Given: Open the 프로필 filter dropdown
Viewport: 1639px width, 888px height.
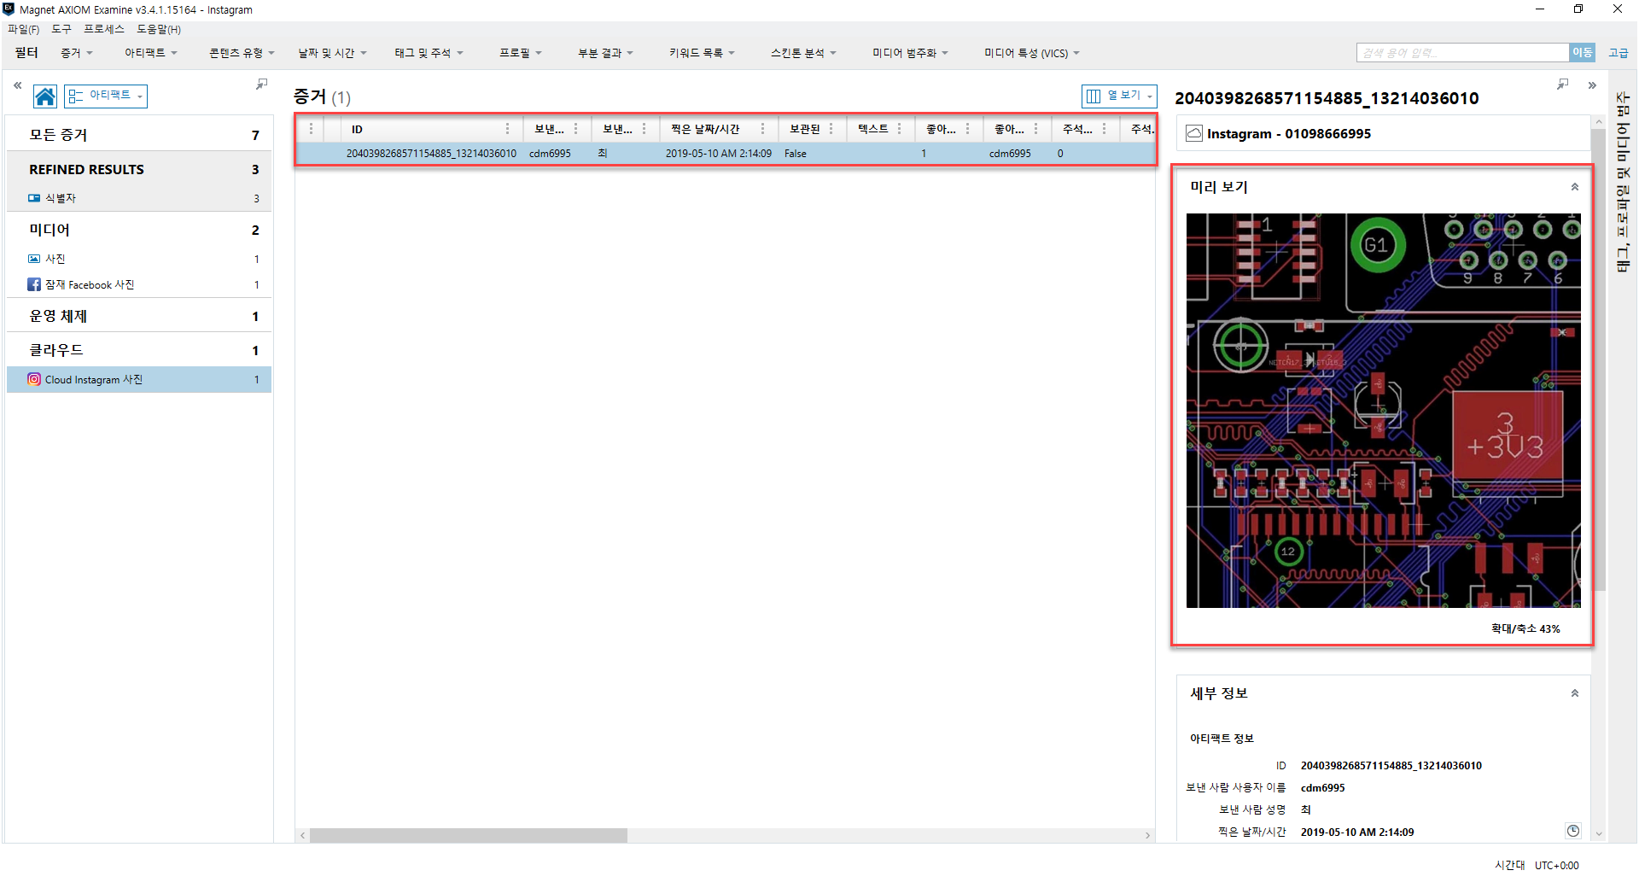Looking at the screenshot, I should 521,53.
